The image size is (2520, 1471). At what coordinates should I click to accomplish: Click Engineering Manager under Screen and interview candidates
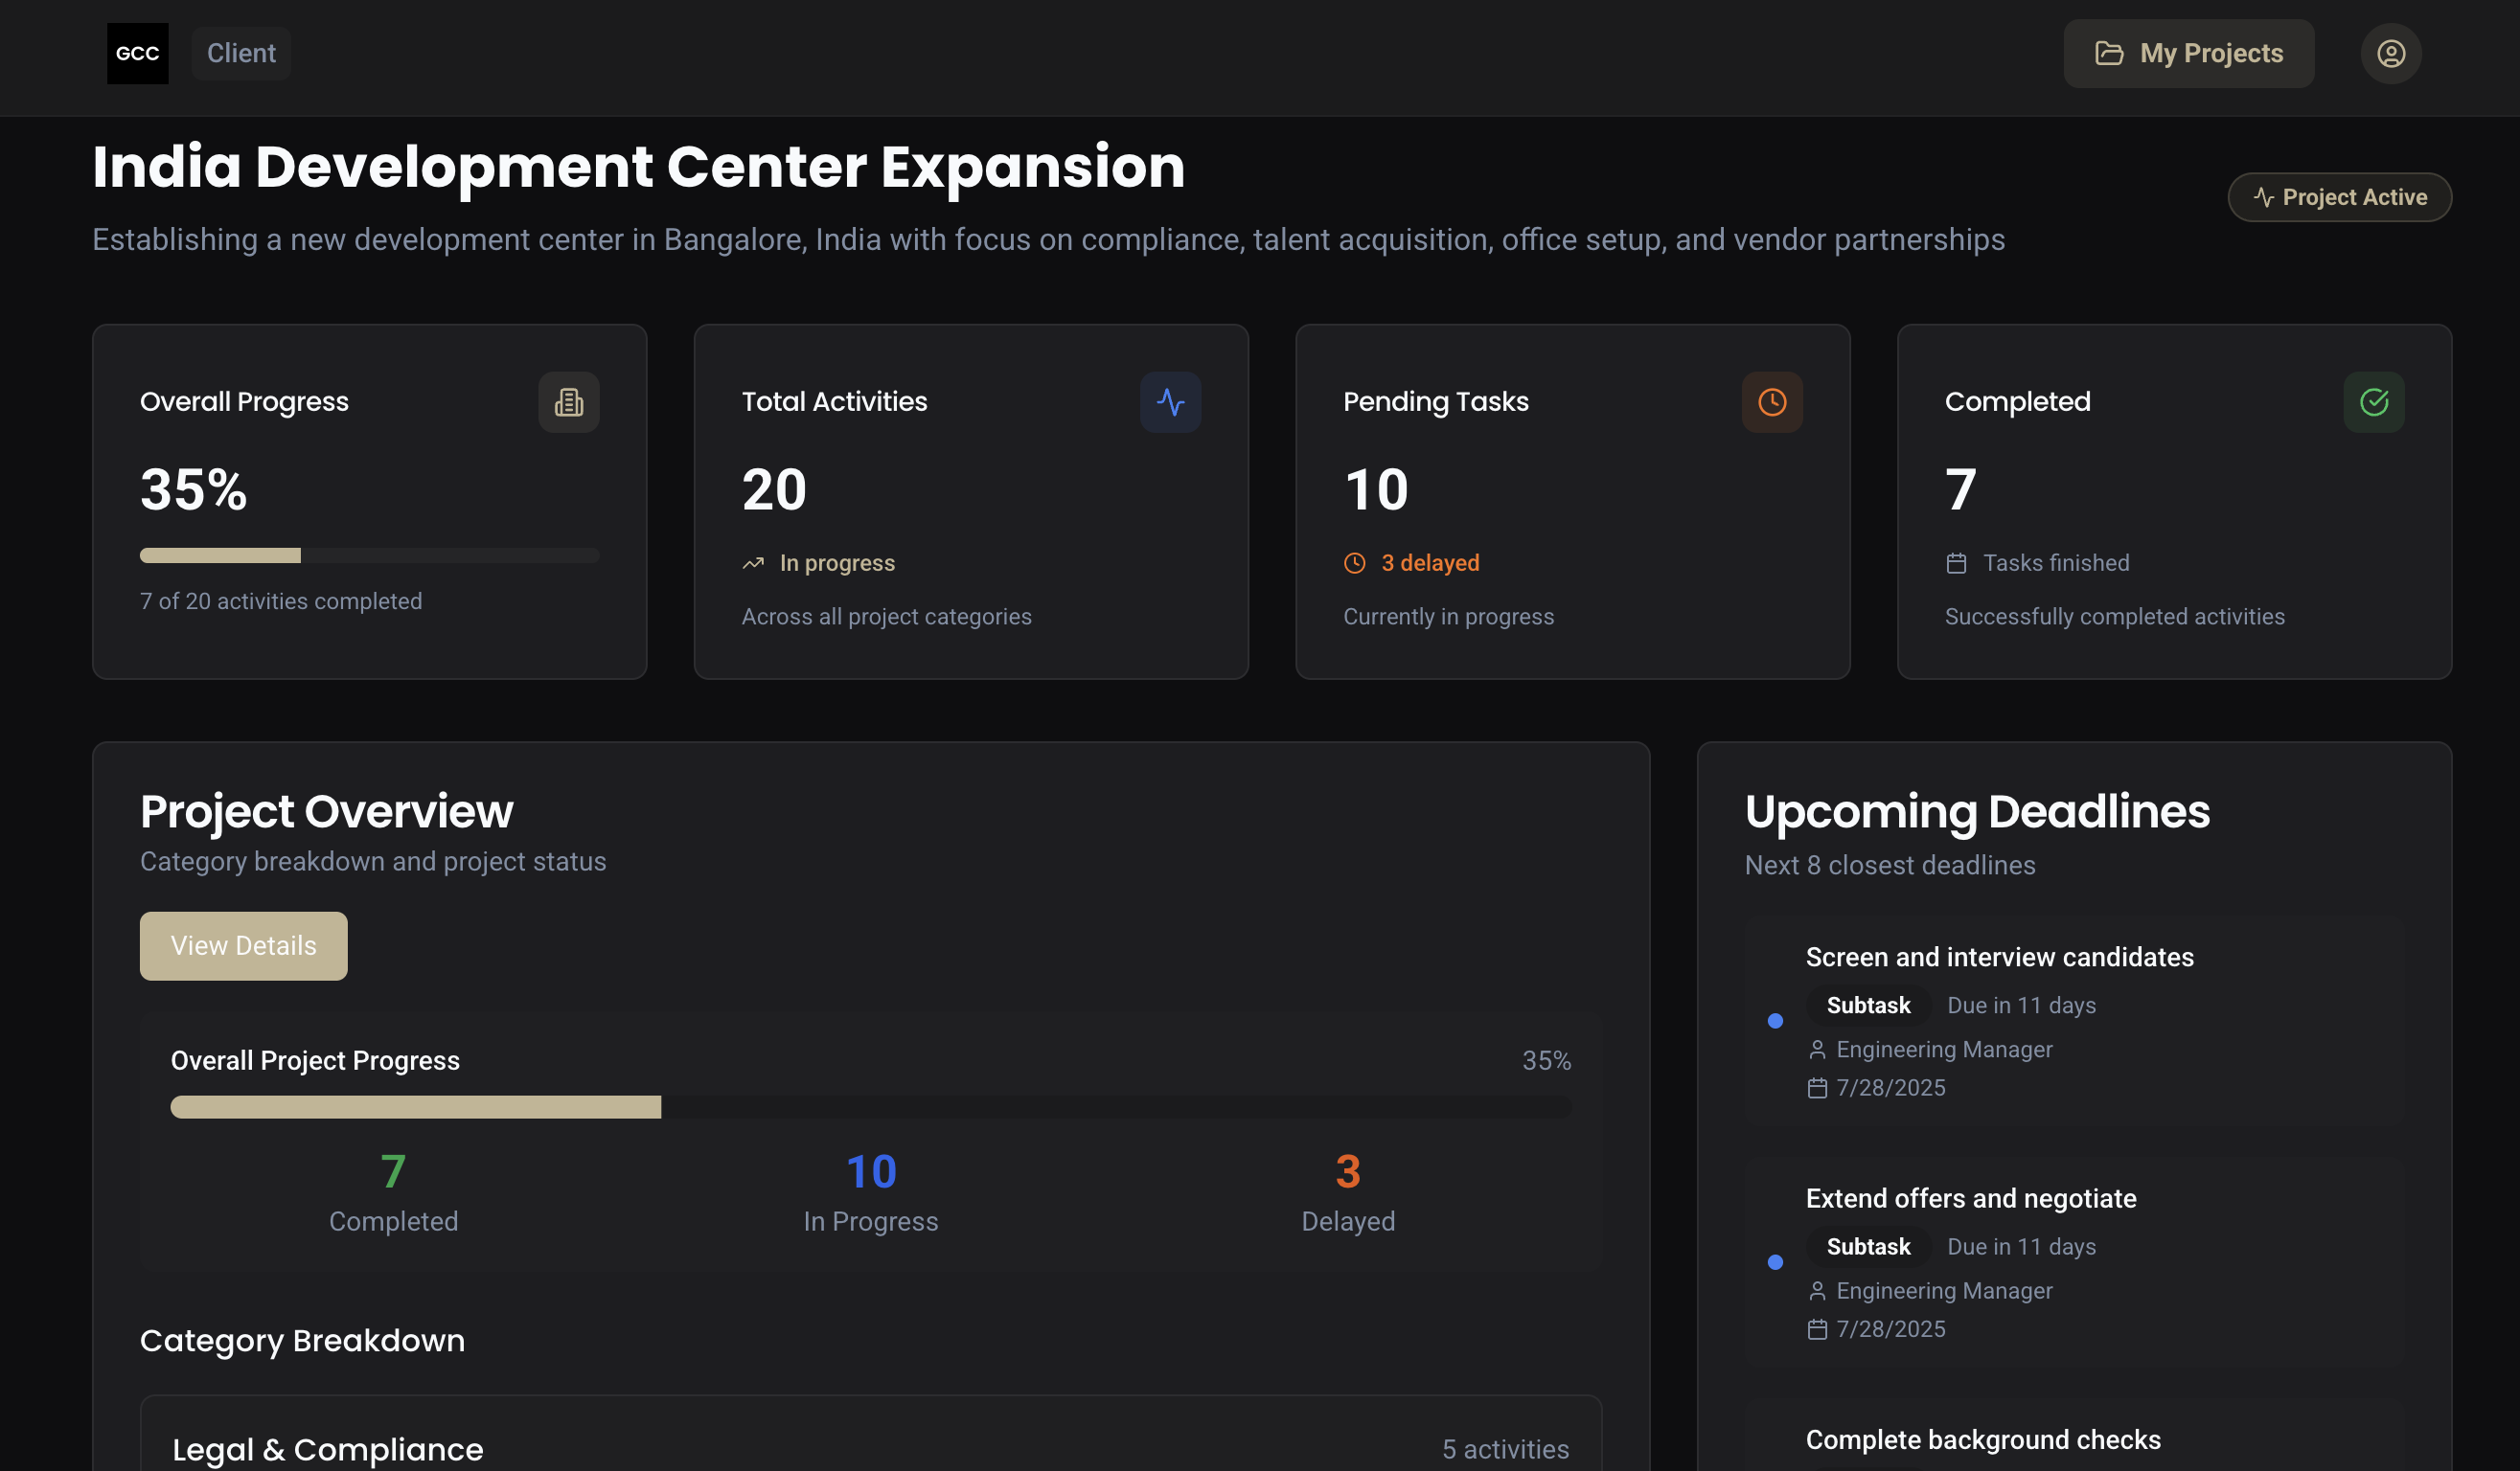(x=1944, y=1050)
